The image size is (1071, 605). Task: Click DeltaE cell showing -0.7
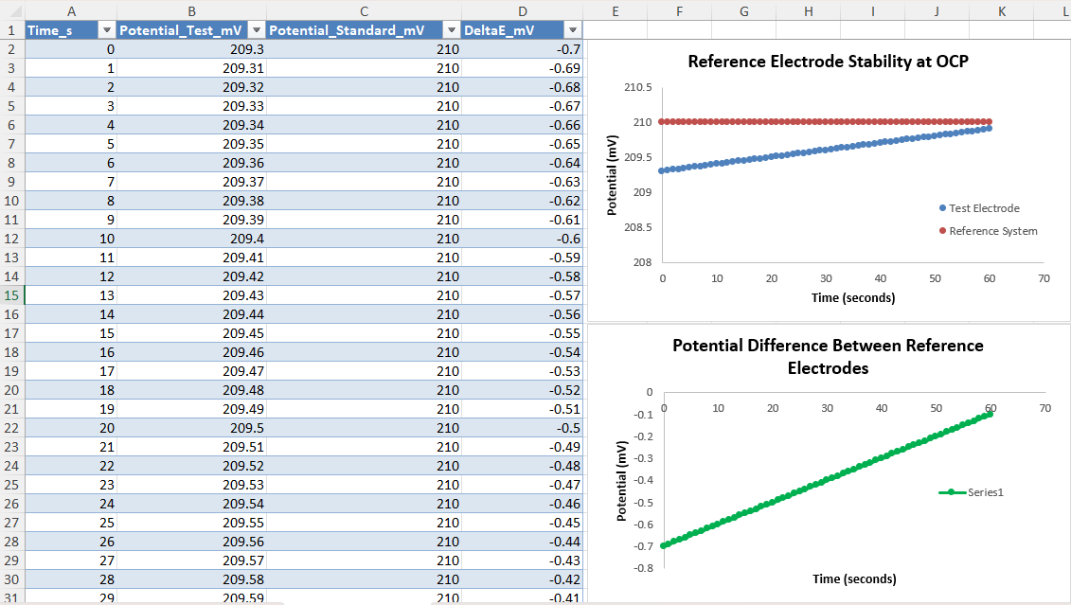pos(523,49)
